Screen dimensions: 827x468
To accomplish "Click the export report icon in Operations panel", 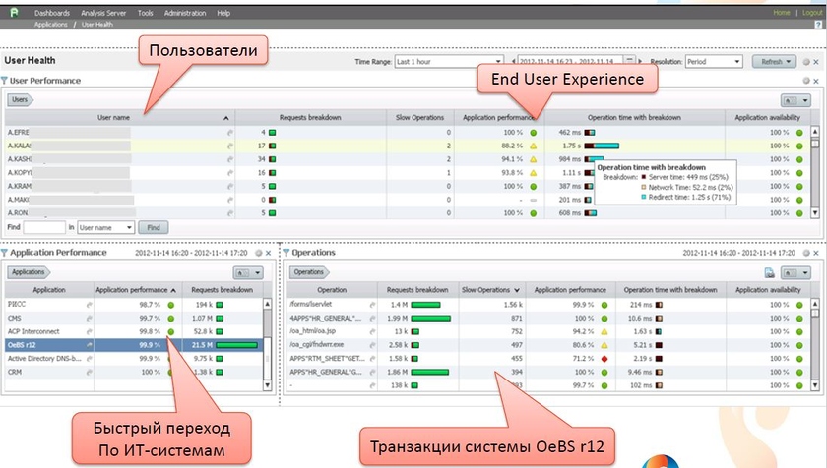I will (x=770, y=272).
